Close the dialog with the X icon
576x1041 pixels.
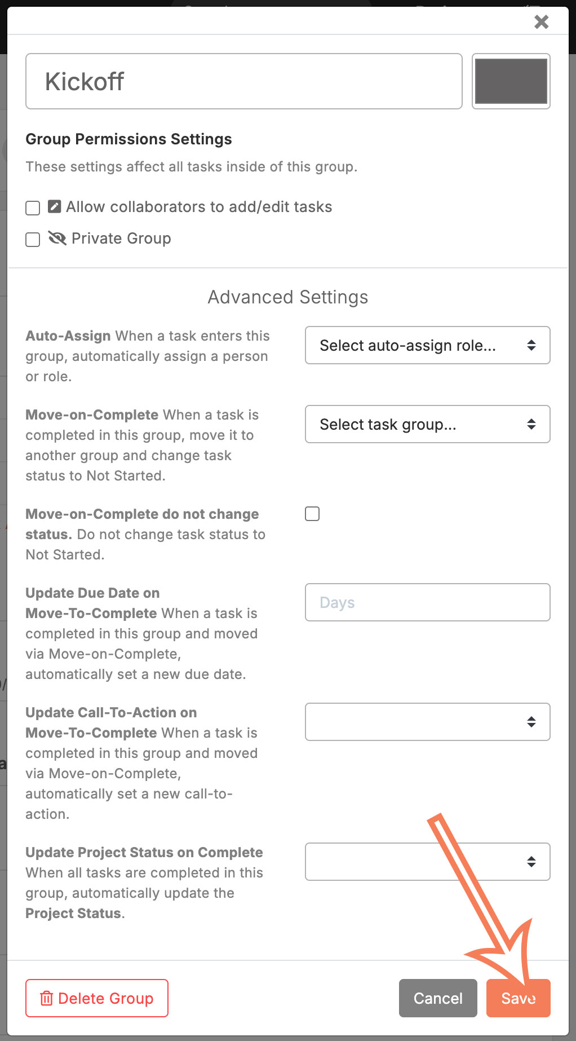(x=541, y=22)
